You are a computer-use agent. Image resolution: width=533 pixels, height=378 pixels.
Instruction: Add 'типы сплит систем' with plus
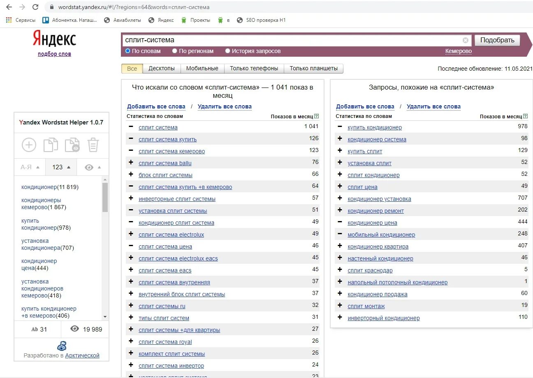click(x=131, y=318)
